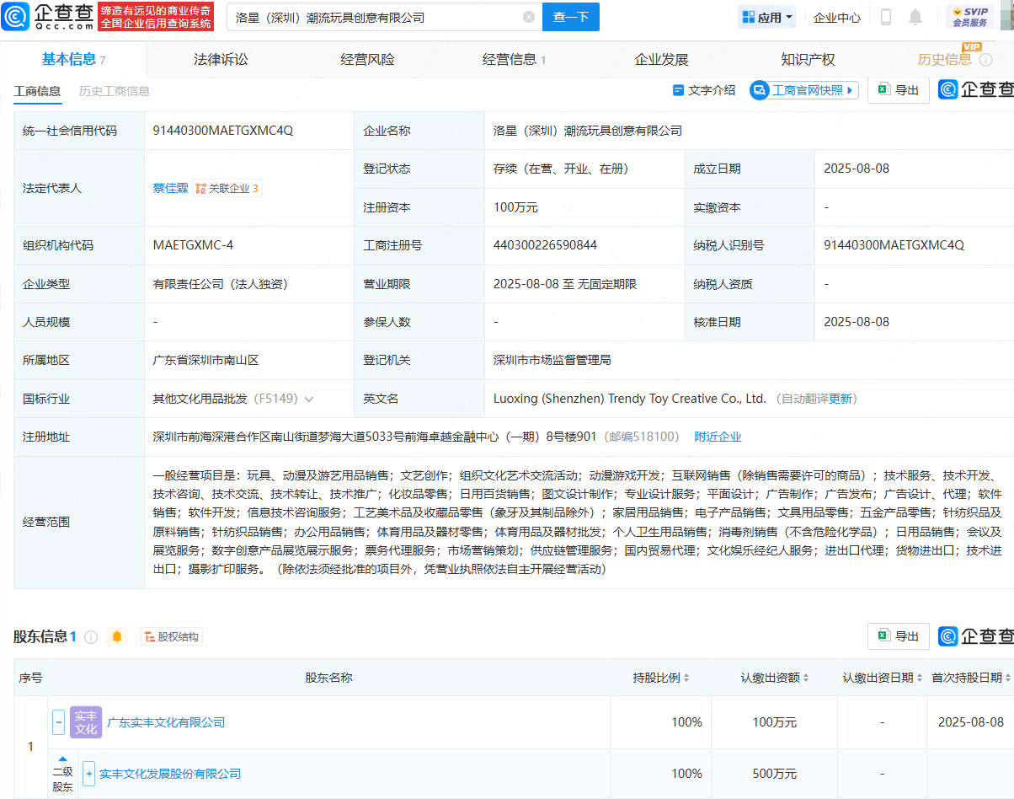Open the 股权结构 chart button

pyautogui.click(x=172, y=637)
